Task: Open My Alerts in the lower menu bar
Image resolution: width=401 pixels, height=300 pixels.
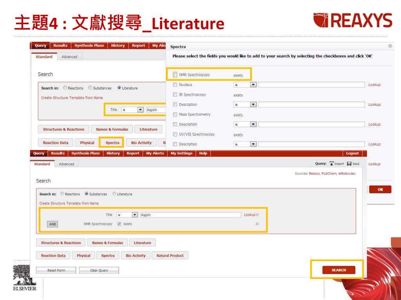Action: tap(155, 153)
